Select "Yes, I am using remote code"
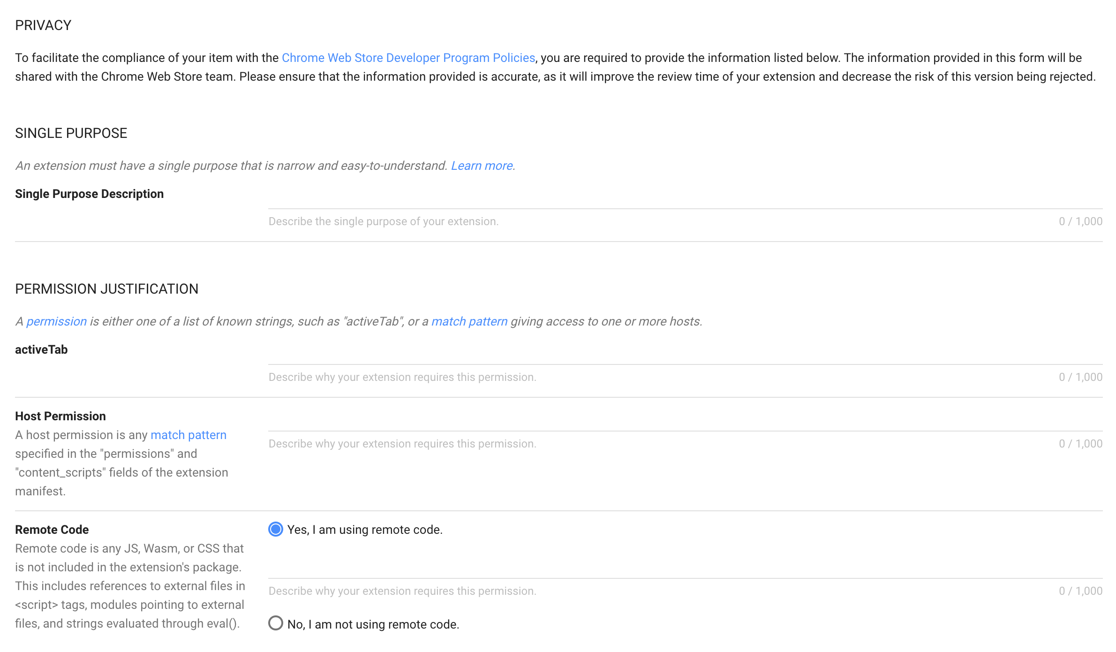Image resolution: width=1116 pixels, height=652 pixels. tap(276, 529)
